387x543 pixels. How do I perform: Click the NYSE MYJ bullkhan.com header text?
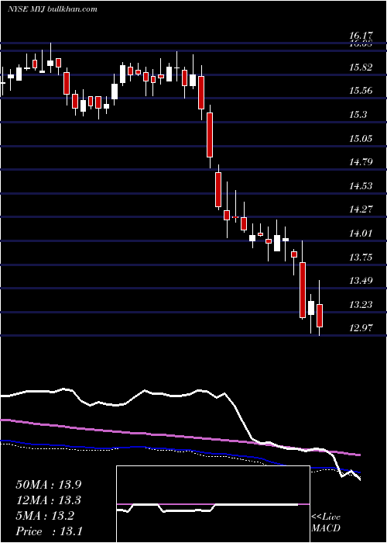click(x=52, y=9)
